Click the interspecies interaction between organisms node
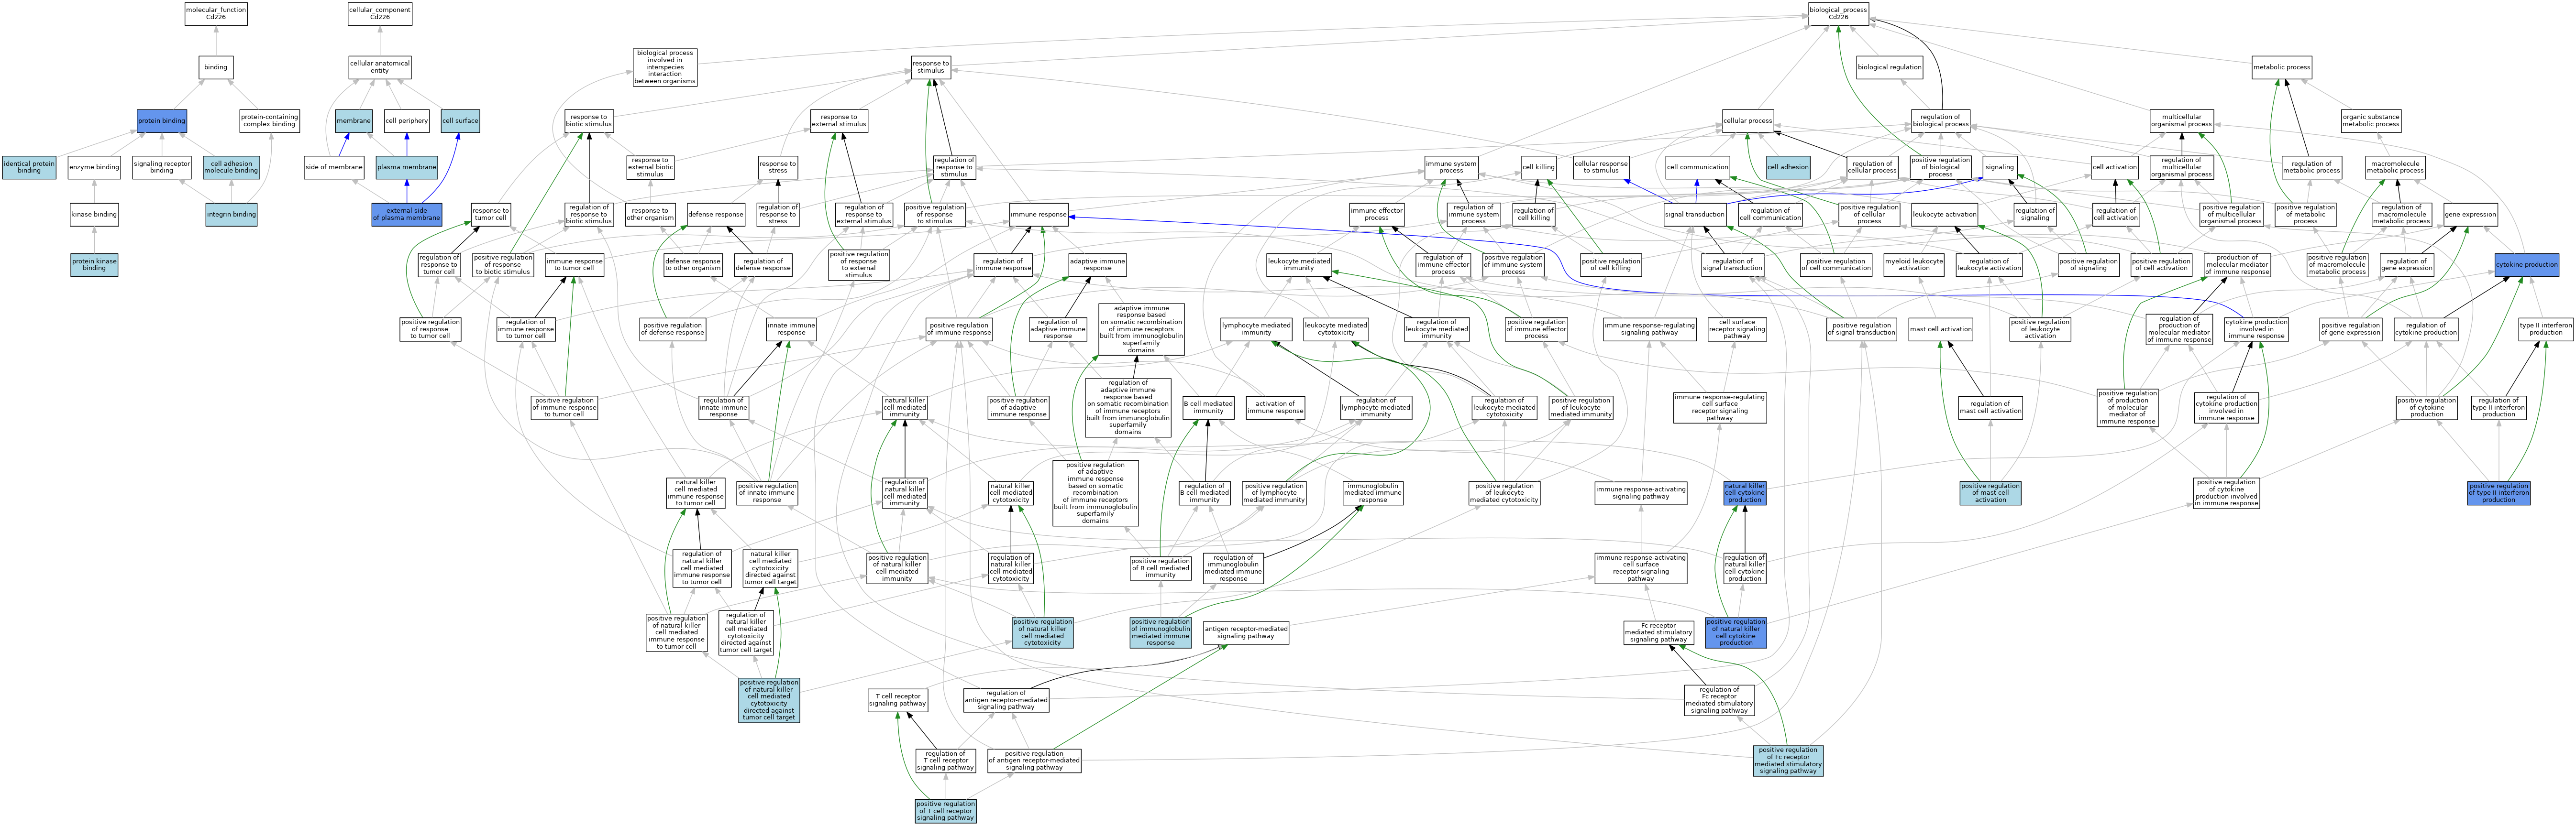Screen dimensions: 2576x826 click(x=665, y=67)
